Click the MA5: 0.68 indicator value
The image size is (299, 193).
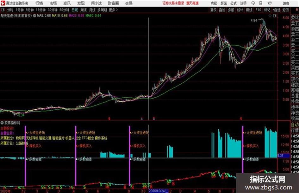[44, 16]
